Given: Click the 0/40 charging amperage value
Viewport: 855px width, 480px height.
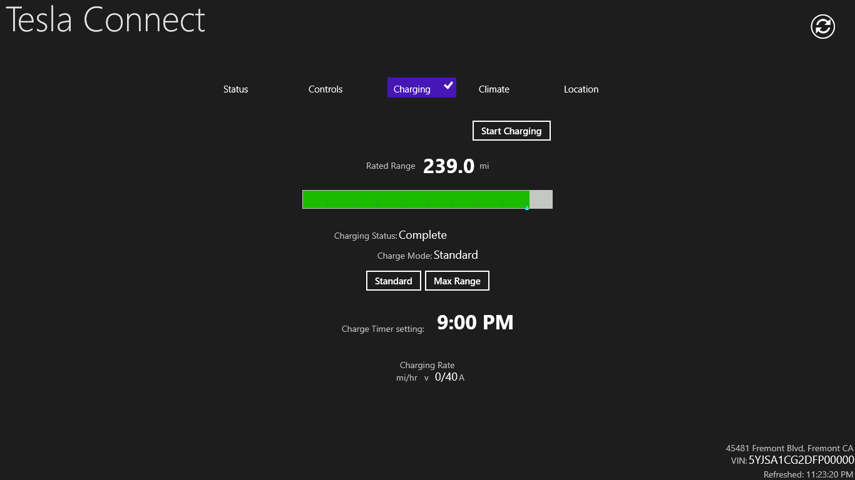Looking at the screenshot, I should pyautogui.click(x=446, y=377).
